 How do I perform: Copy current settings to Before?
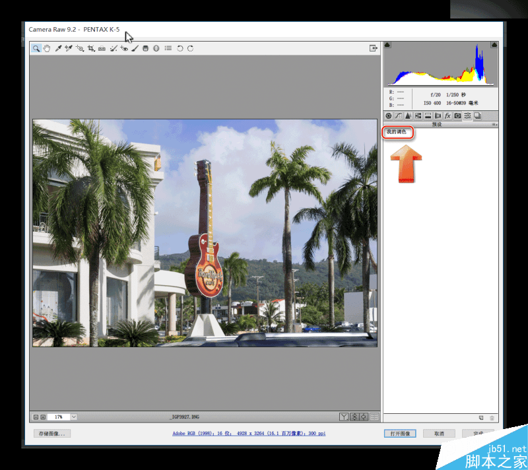point(364,417)
